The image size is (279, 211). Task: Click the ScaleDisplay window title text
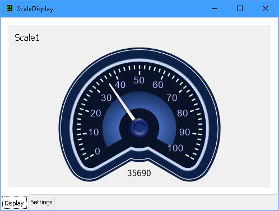point(35,9)
